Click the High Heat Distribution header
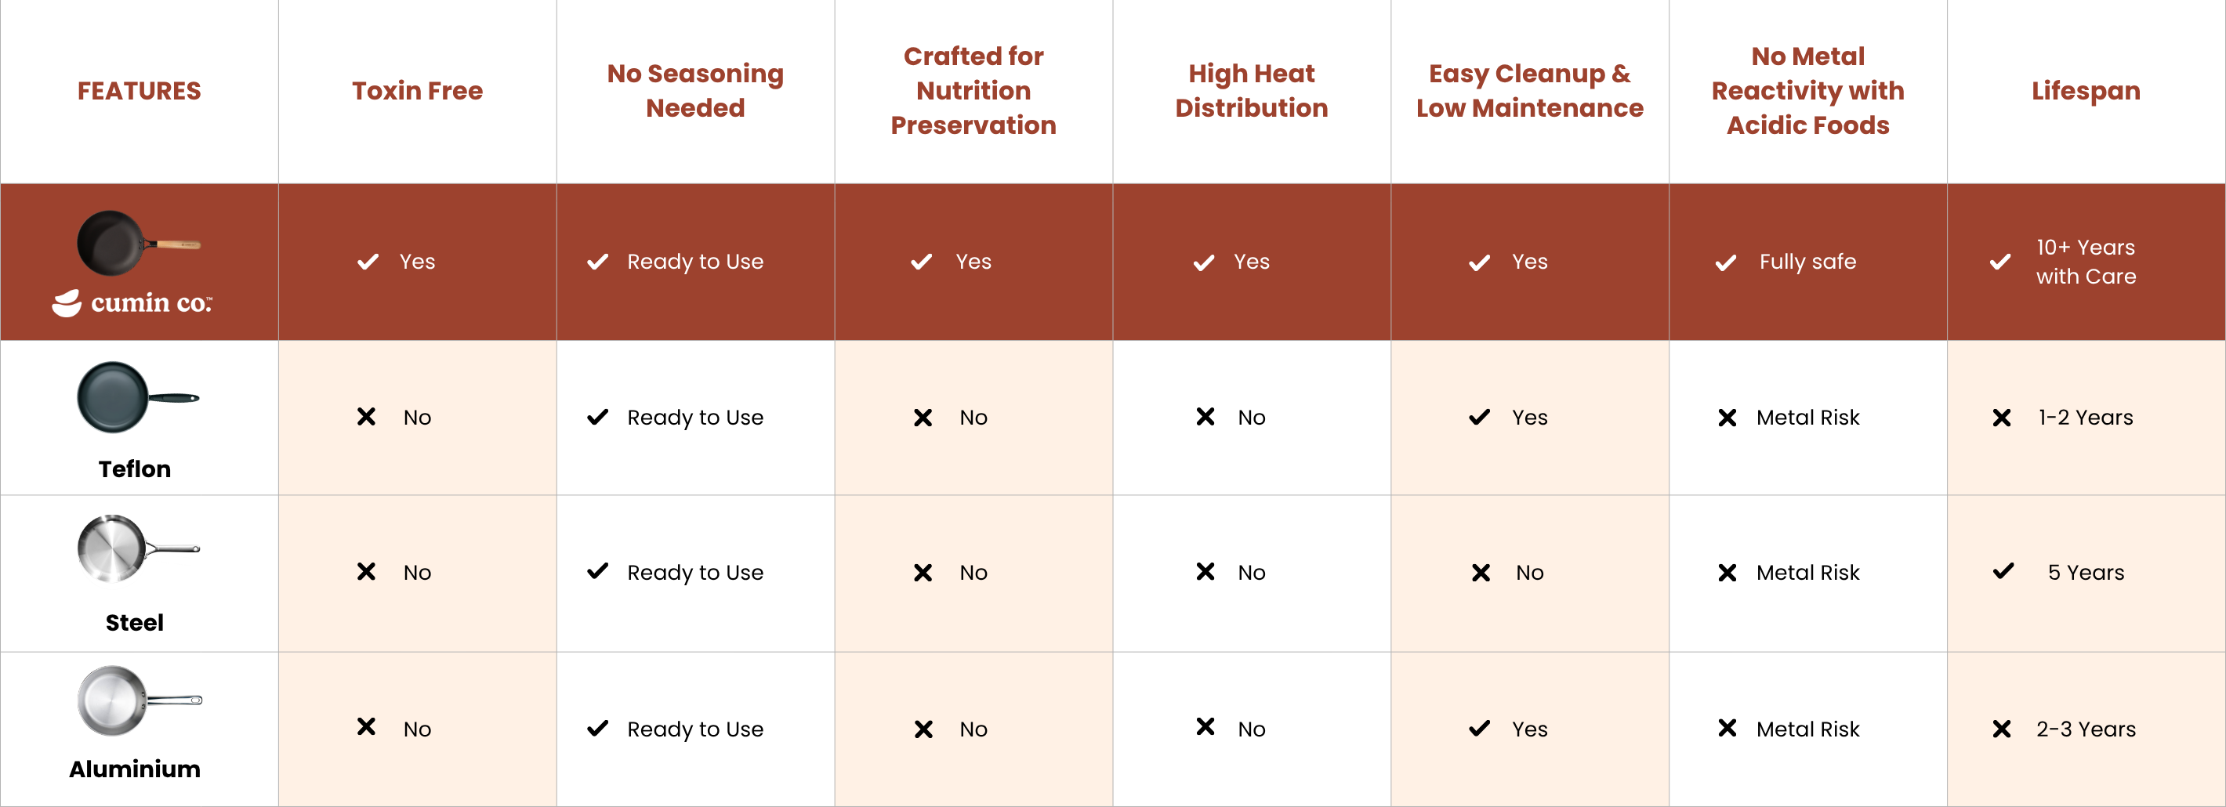 click(x=1251, y=91)
